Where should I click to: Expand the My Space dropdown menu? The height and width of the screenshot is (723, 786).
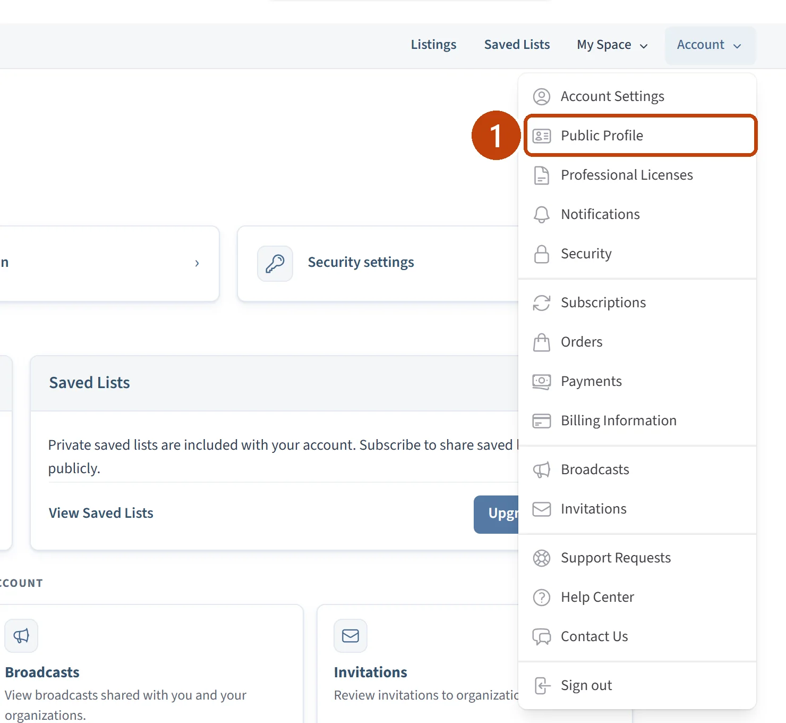point(612,45)
